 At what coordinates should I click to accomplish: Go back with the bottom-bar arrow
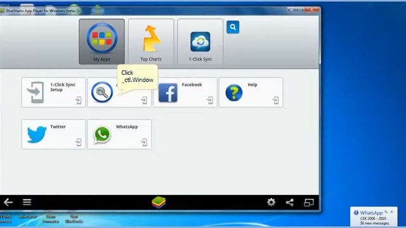8,202
